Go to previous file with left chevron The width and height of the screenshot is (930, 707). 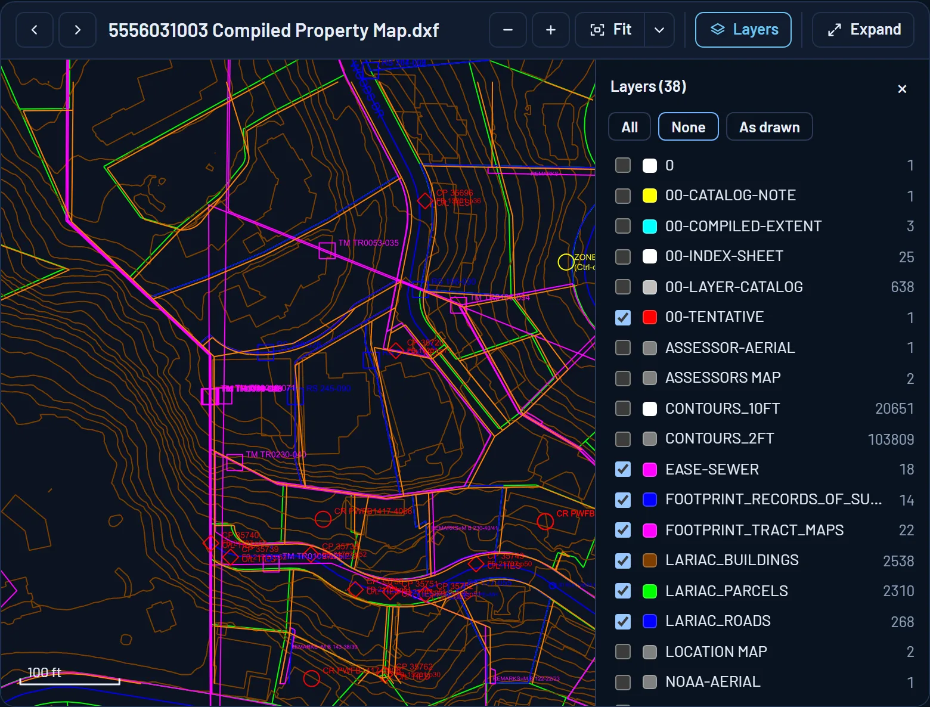tap(35, 30)
